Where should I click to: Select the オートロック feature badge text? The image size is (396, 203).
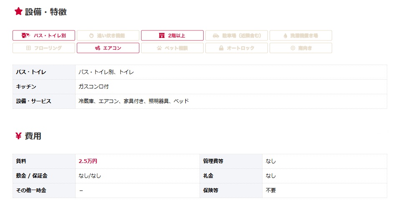click(x=240, y=48)
